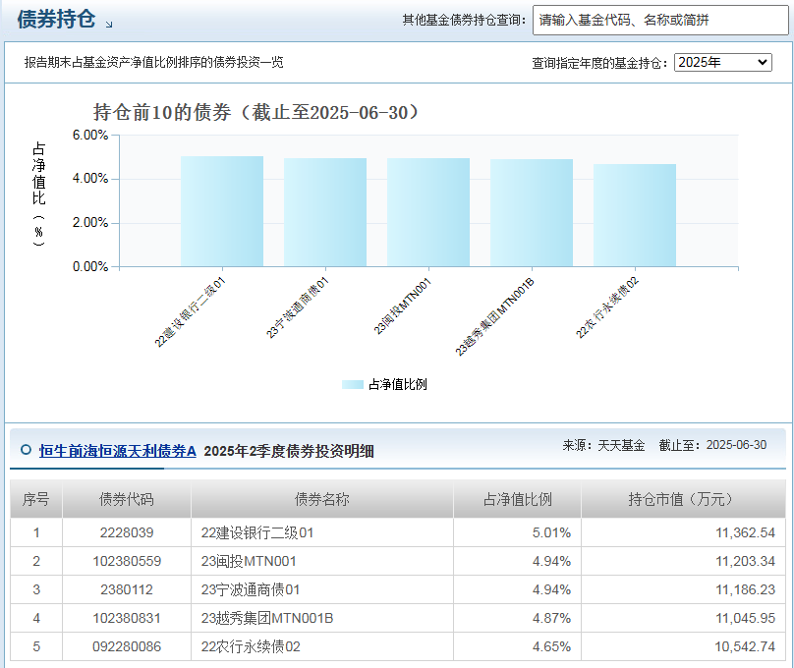Viewport: 794px width, 668px height.
Task: Open the 2025年 year dropdown
Action: pos(722,62)
